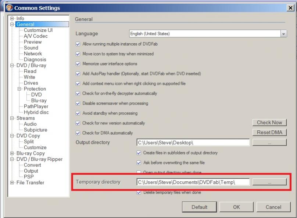Viewport: 297px width, 218px height.
Task: Toggle Disable screensaver when processing
Action: tap(78, 103)
